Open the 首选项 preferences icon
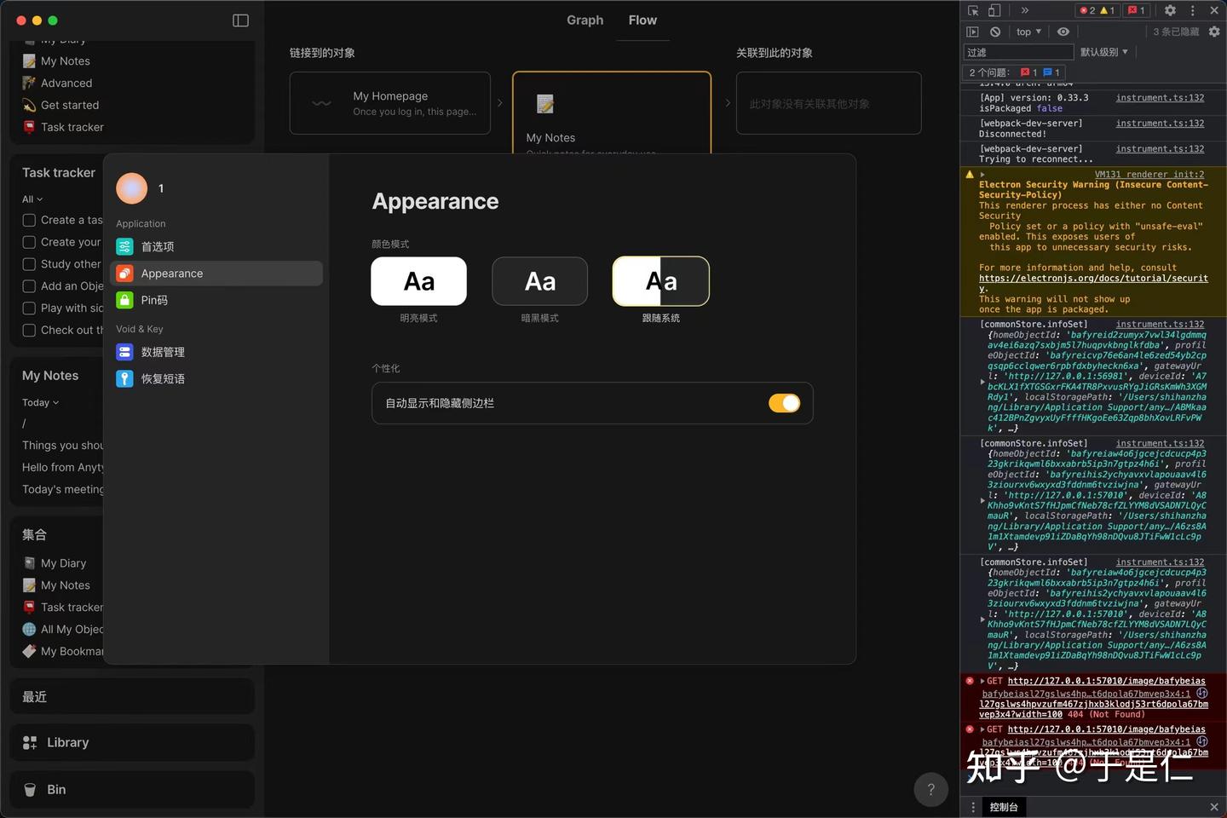Image resolution: width=1227 pixels, height=818 pixels. pyautogui.click(x=124, y=246)
